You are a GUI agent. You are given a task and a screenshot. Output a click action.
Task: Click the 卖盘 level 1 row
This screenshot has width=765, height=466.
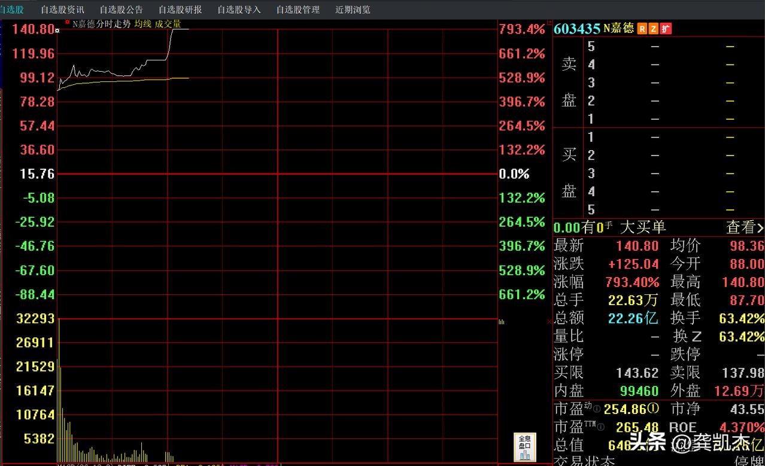(x=674, y=118)
